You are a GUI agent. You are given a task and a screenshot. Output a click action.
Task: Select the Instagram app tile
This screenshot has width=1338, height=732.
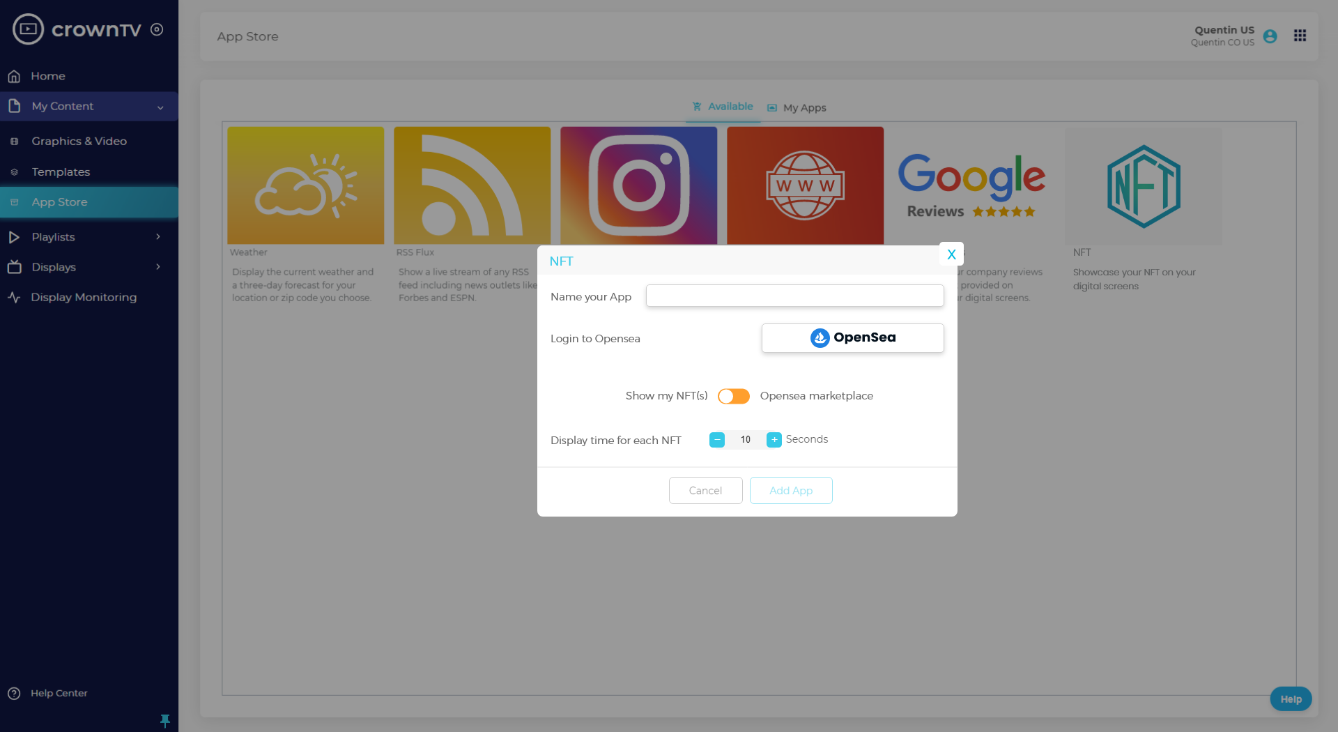(638, 185)
